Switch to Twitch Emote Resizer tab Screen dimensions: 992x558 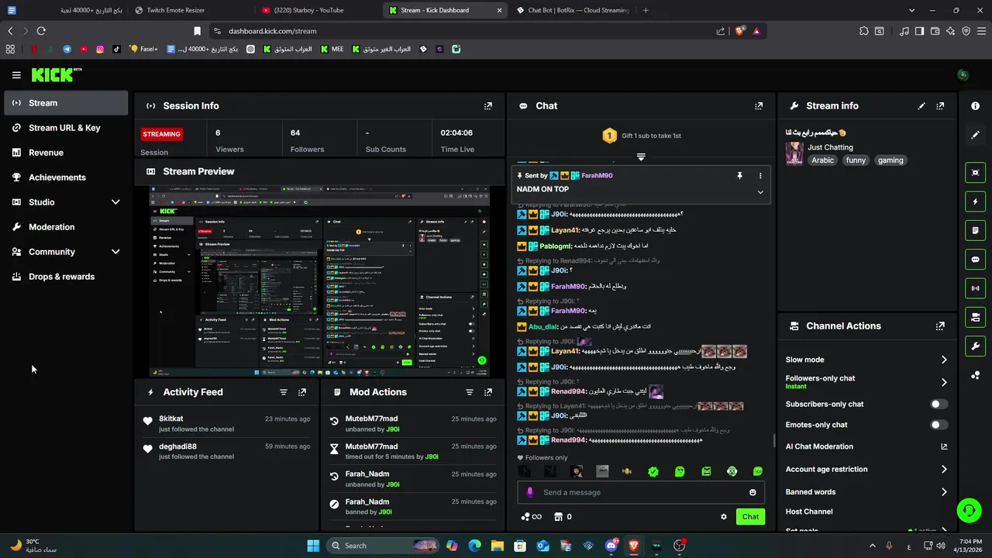pyautogui.click(x=190, y=10)
